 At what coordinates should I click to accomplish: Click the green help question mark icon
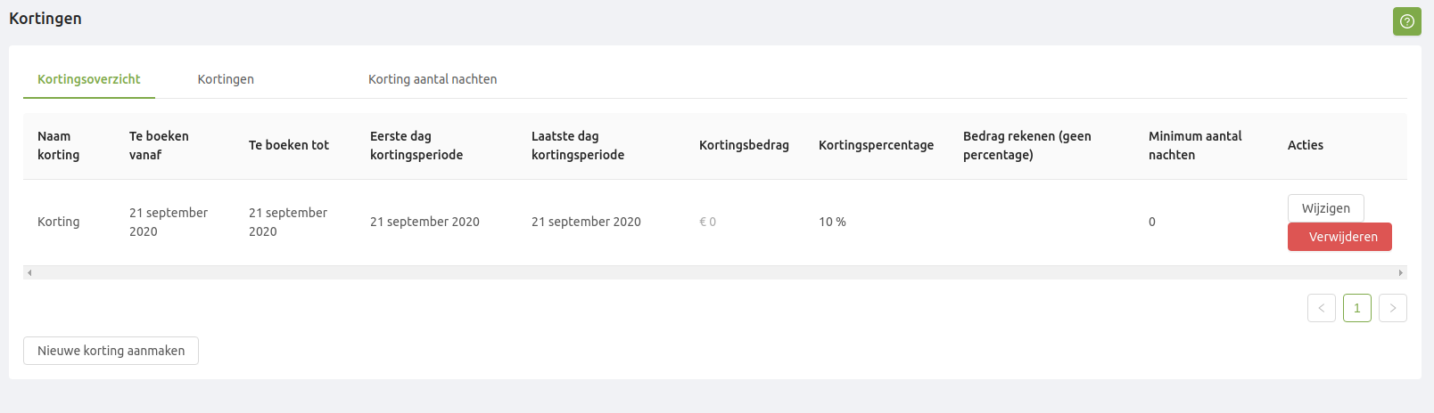pyautogui.click(x=1406, y=21)
